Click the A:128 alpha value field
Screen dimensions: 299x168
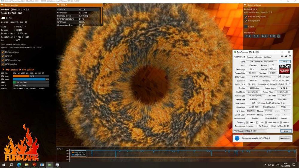pyautogui.click(x=272, y=36)
